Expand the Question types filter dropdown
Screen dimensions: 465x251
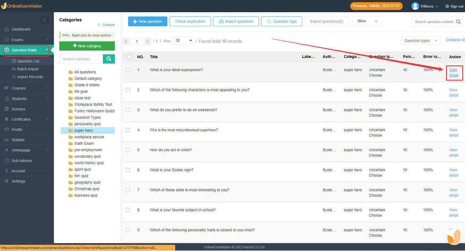coord(420,41)
